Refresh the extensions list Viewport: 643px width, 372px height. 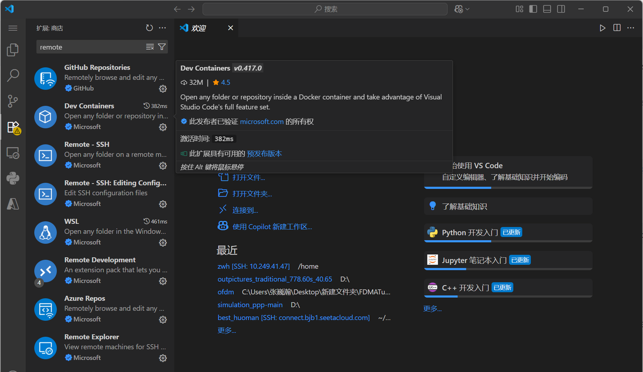(149, 28)
